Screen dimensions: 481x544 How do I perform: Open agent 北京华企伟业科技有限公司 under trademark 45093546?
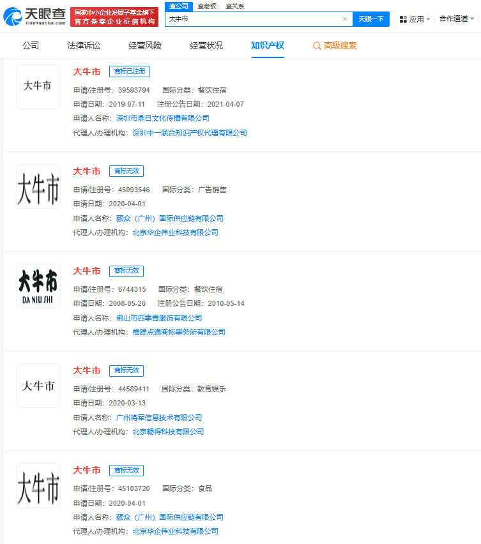point(175,232)
